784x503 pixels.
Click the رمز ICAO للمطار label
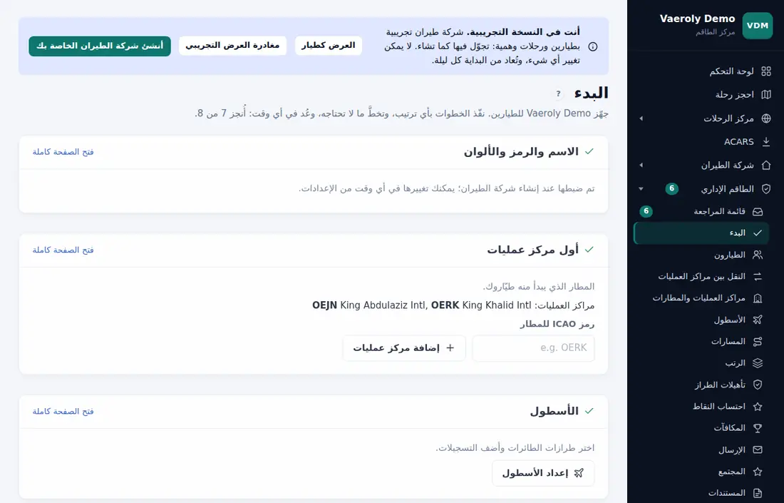pos(557,325)
